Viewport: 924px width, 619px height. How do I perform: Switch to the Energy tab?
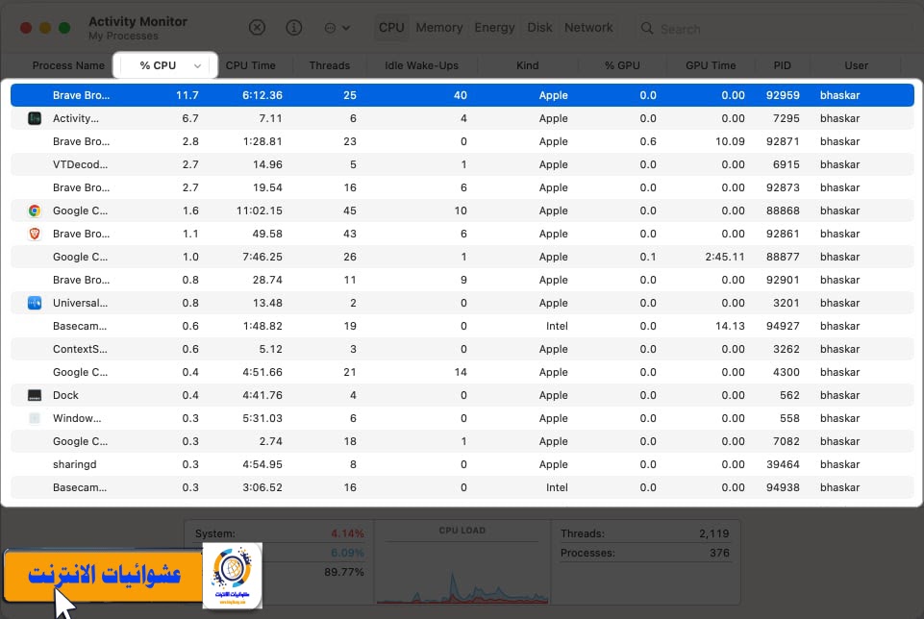[494, 28]
